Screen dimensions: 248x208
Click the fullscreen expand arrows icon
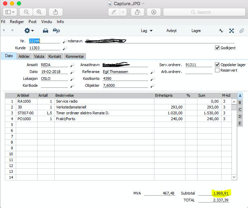pyautogui.click(x=231, y=31)
